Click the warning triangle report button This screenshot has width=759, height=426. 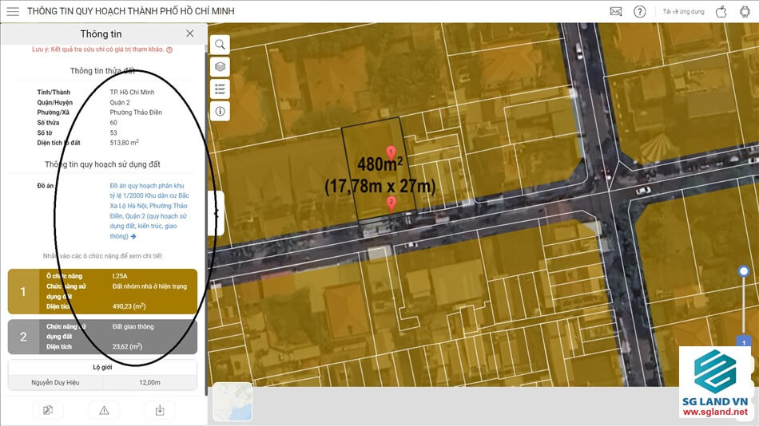tap(104, 410)
